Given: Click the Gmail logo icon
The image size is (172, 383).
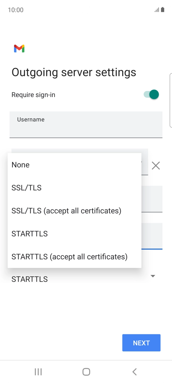Looking at the screenshot, I should click(19, 48).
